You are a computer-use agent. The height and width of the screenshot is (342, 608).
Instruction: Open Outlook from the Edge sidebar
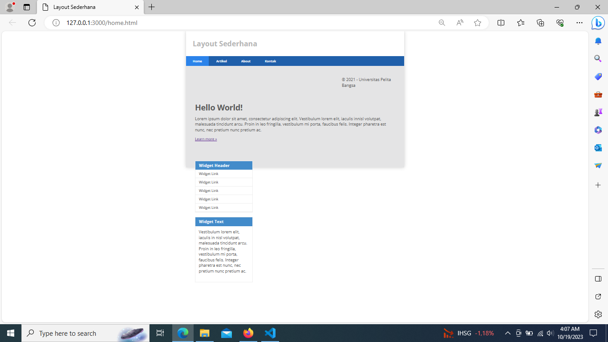[x=598, y=147]
